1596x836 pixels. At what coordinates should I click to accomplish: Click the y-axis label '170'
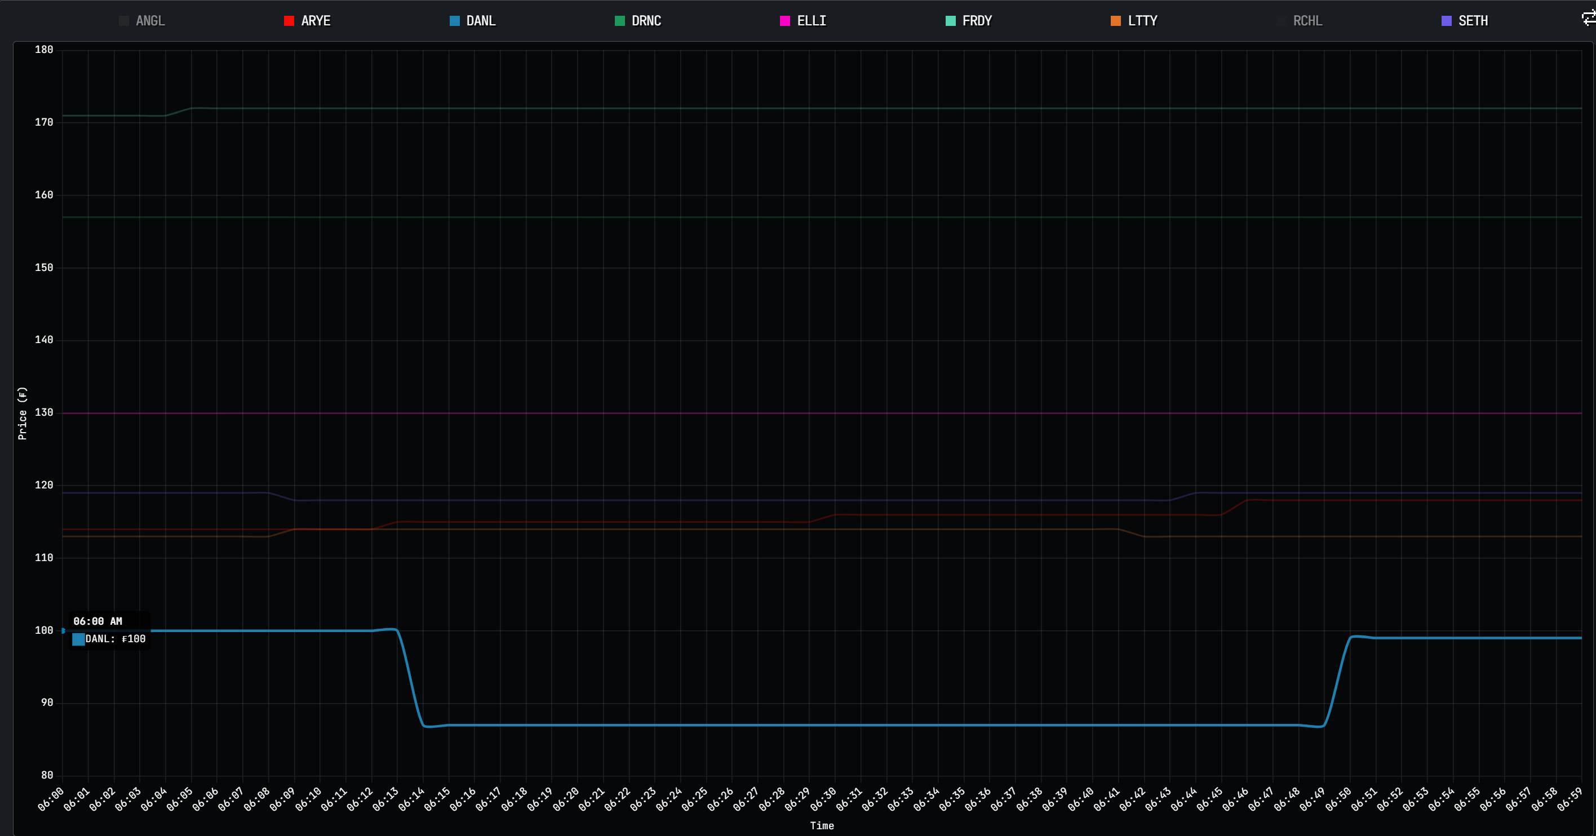pyautogui.click(x=44, y=123)
